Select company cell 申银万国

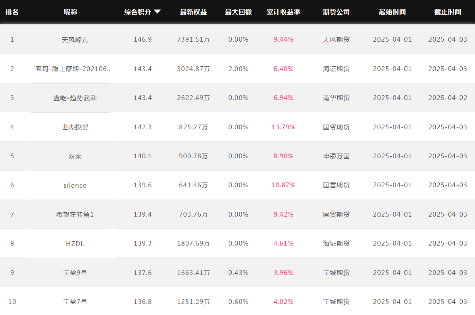336,156
